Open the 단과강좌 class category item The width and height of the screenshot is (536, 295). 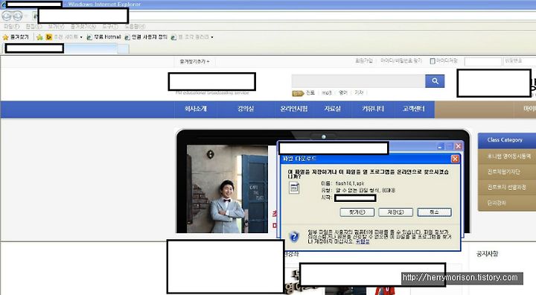tap(507, 203)
